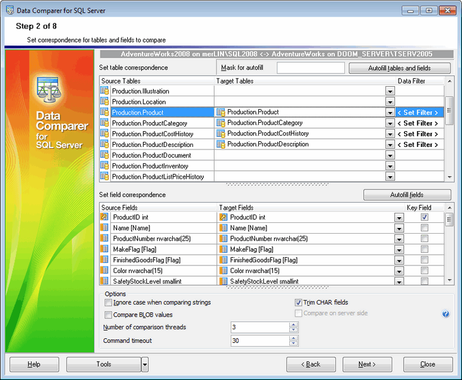
Task: Click Autofill tables and fields button
Action: (399, 68)
